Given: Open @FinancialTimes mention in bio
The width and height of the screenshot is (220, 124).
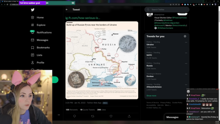Looking at the screenshot, I should (179, 18).
